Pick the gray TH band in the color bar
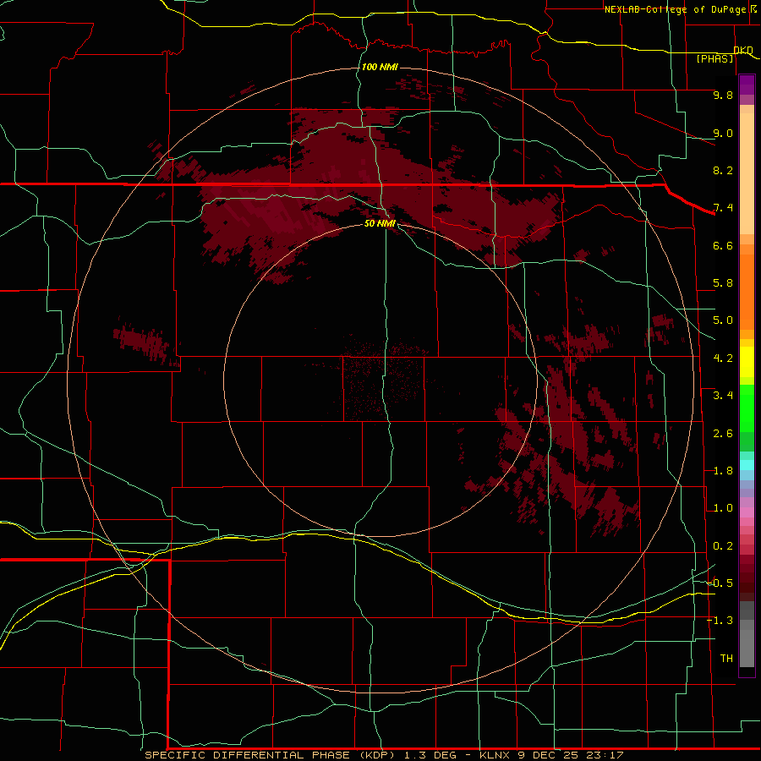This screenshot has height=761, width=761. point(747,648)
